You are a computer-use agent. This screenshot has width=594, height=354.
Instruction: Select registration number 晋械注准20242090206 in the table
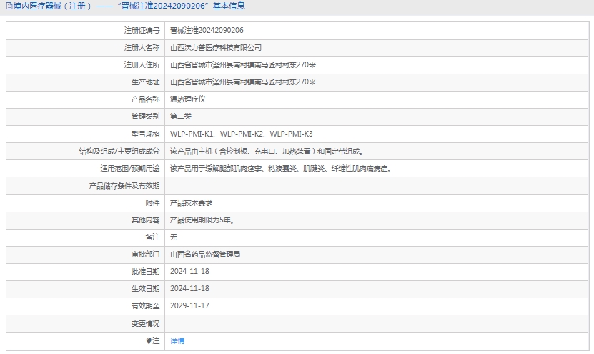click(x=207, y=30)
